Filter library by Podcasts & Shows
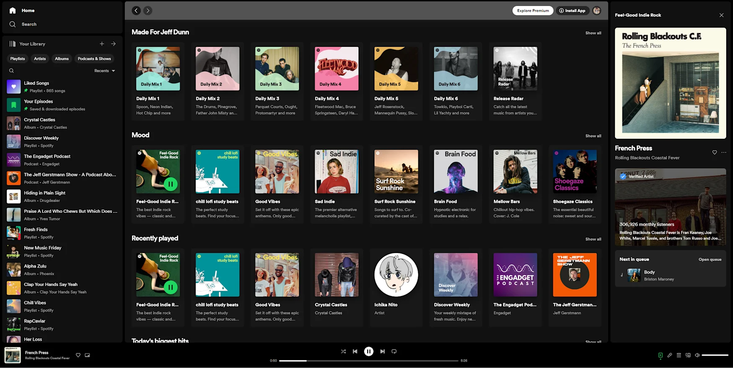Screen dimensions: 733x368 (94, 59)
